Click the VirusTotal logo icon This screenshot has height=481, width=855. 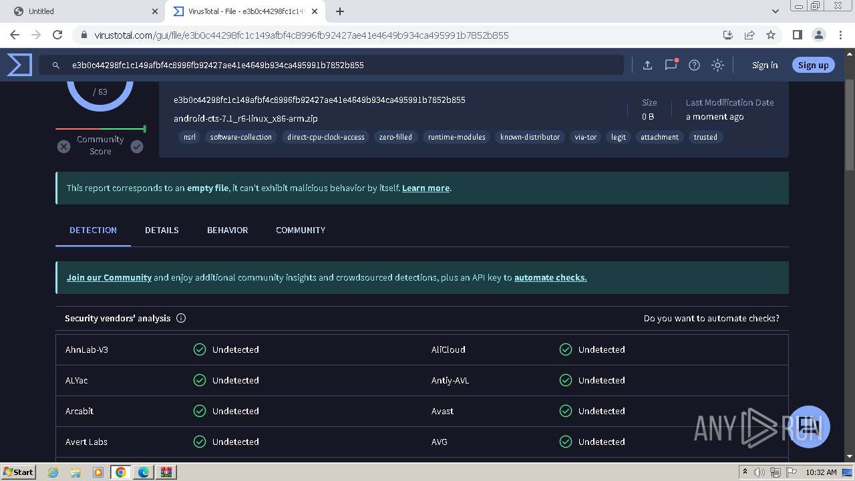point(19,65)
